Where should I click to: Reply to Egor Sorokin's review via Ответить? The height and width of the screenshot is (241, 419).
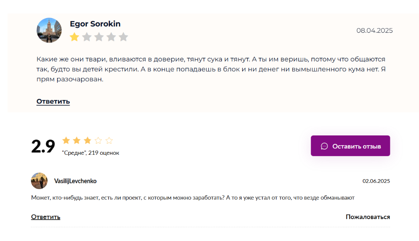coord(53,101)
